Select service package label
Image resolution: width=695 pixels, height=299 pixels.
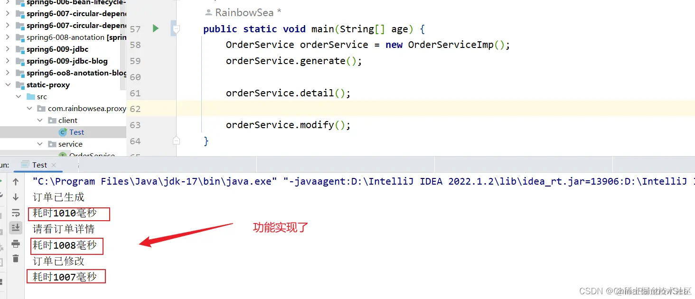pos(70,144)
